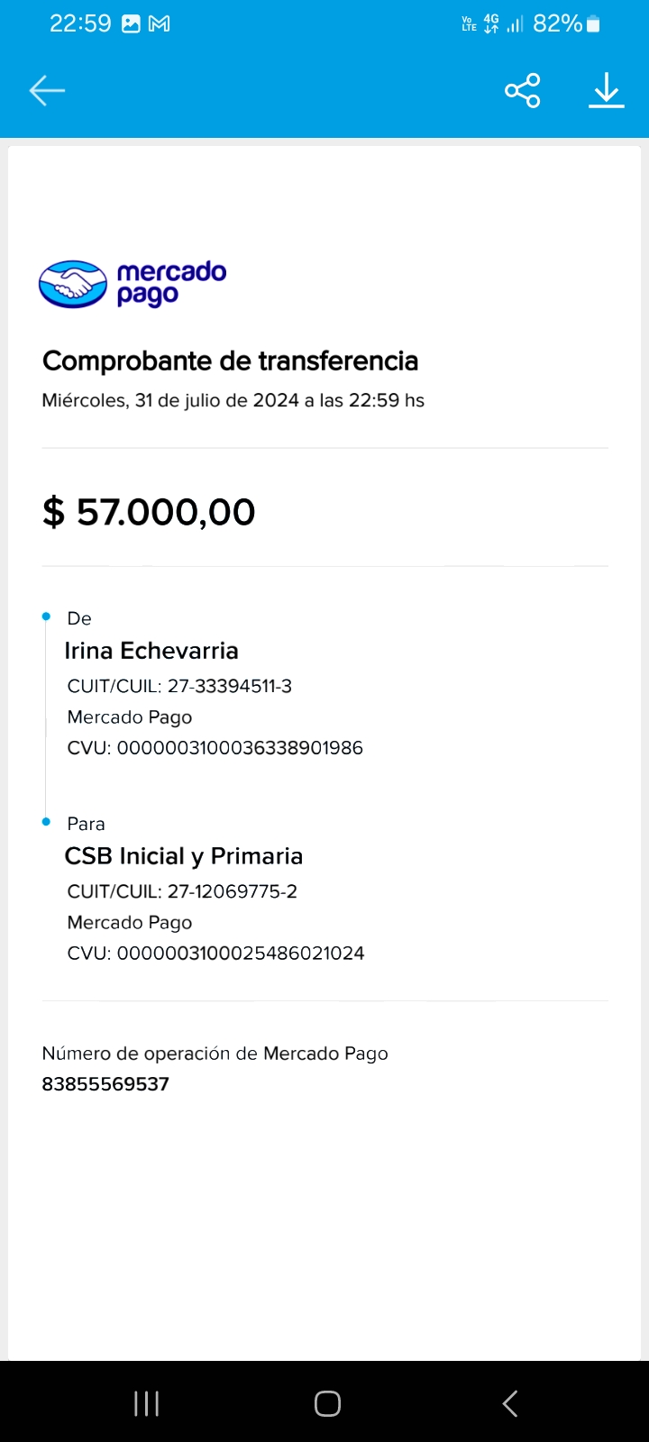
Task: Tap the Mercado Pago handshake logo
Action: pyautogui.click(x=73, y=284)
